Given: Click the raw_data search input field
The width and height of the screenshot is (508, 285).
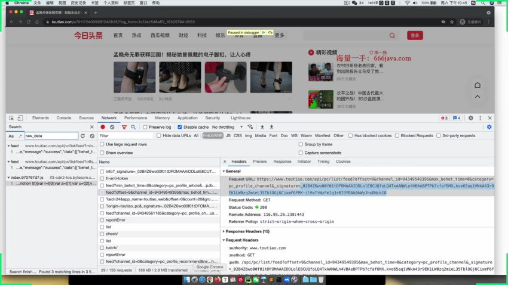Looking at the screenshot, I should [x=51, y=136].
